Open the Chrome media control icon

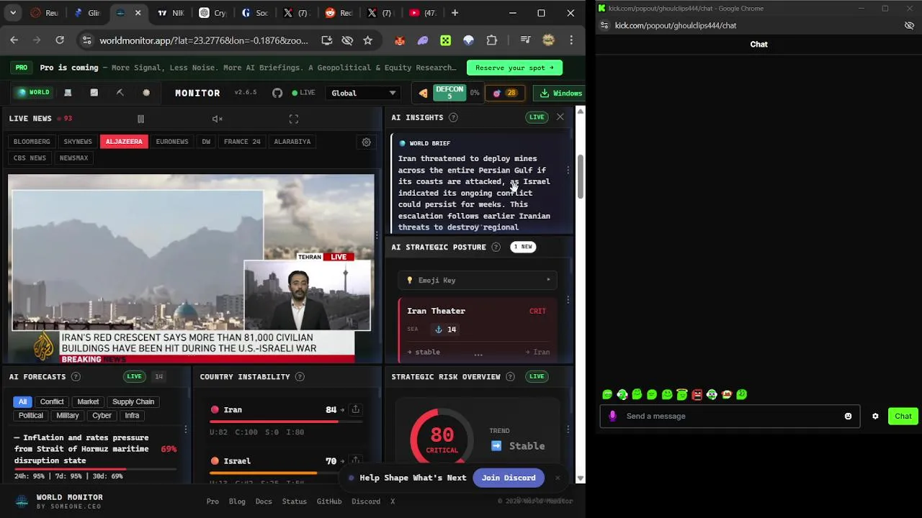click(x=525, y=40)
